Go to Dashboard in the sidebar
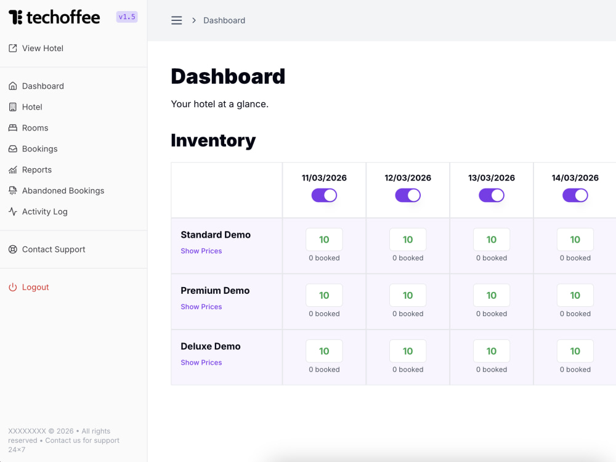Screen dimensions: 616x462 (43, 86)
